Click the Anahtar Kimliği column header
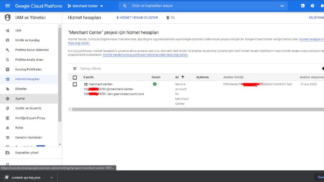The width and height of the screenshot is (324, 182). (233, 77)
